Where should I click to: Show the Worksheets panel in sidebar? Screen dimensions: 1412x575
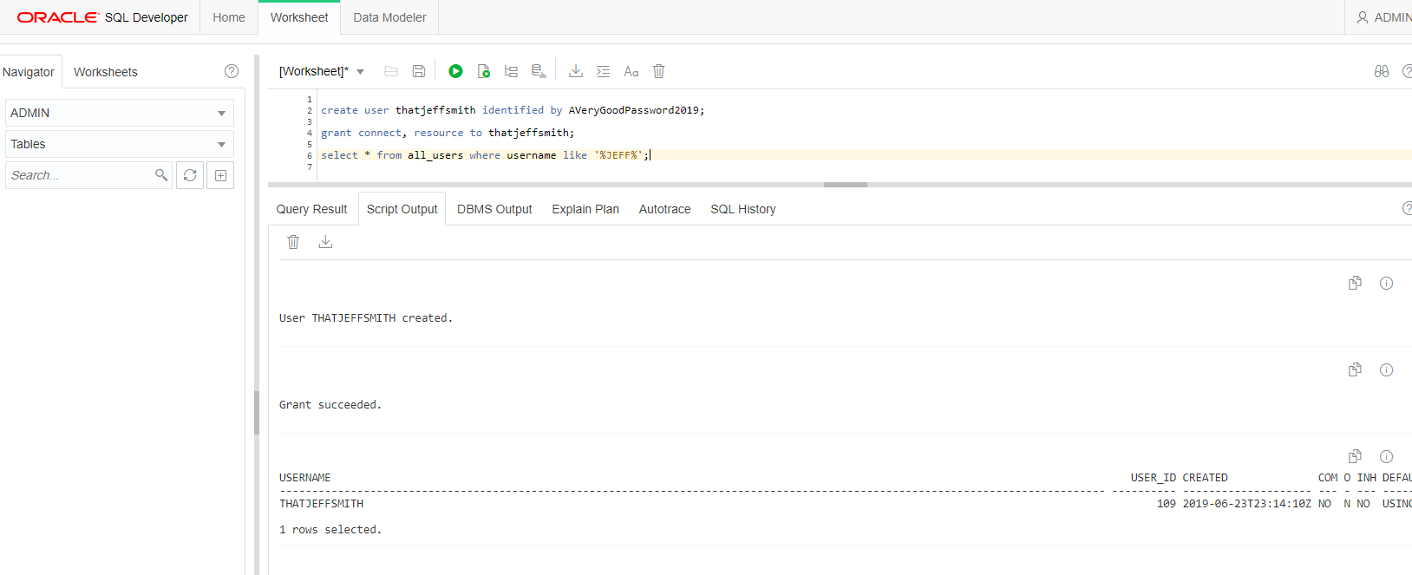[106, 72]
